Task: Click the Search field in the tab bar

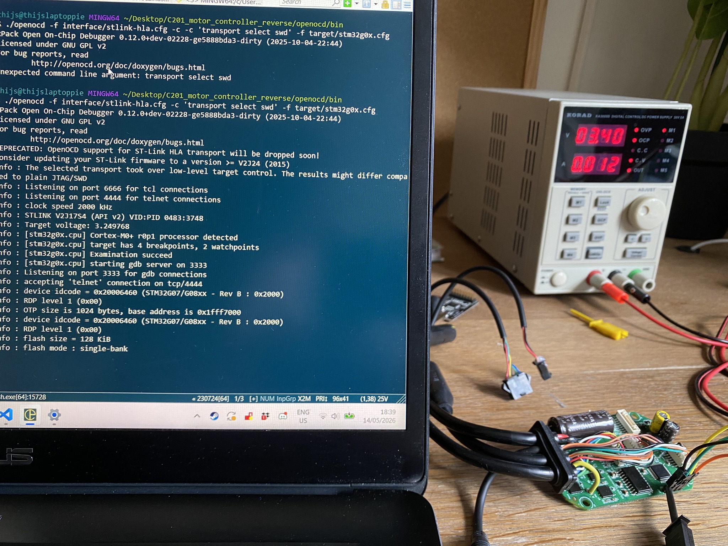Action: point(310,2)
